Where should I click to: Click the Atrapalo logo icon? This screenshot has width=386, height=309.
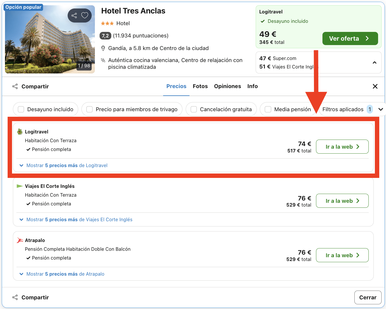click(20, 241)
